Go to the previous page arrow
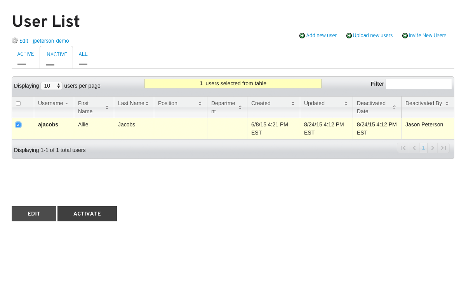The image size is (466, 295). [x=414, y=148]
